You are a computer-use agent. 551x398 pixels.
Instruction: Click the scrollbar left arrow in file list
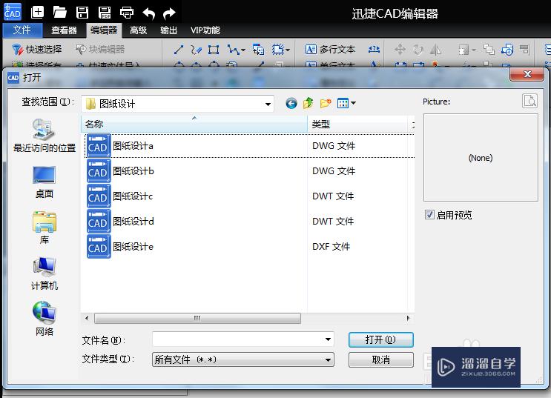click(87, 318)
